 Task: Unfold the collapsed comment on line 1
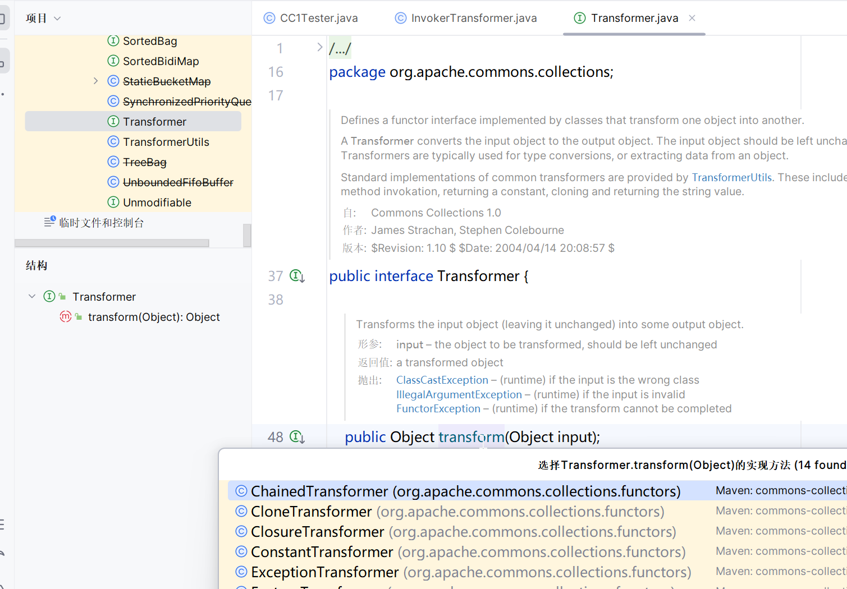(319, 48)
